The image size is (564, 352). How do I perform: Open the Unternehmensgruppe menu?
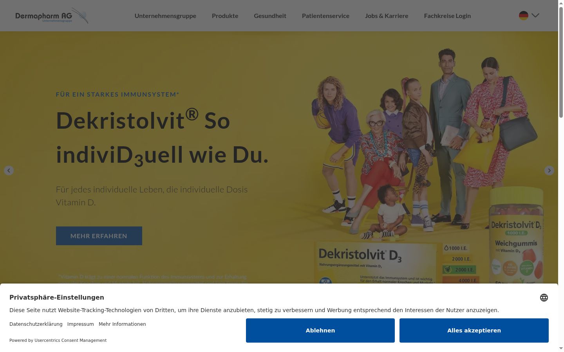165,16
